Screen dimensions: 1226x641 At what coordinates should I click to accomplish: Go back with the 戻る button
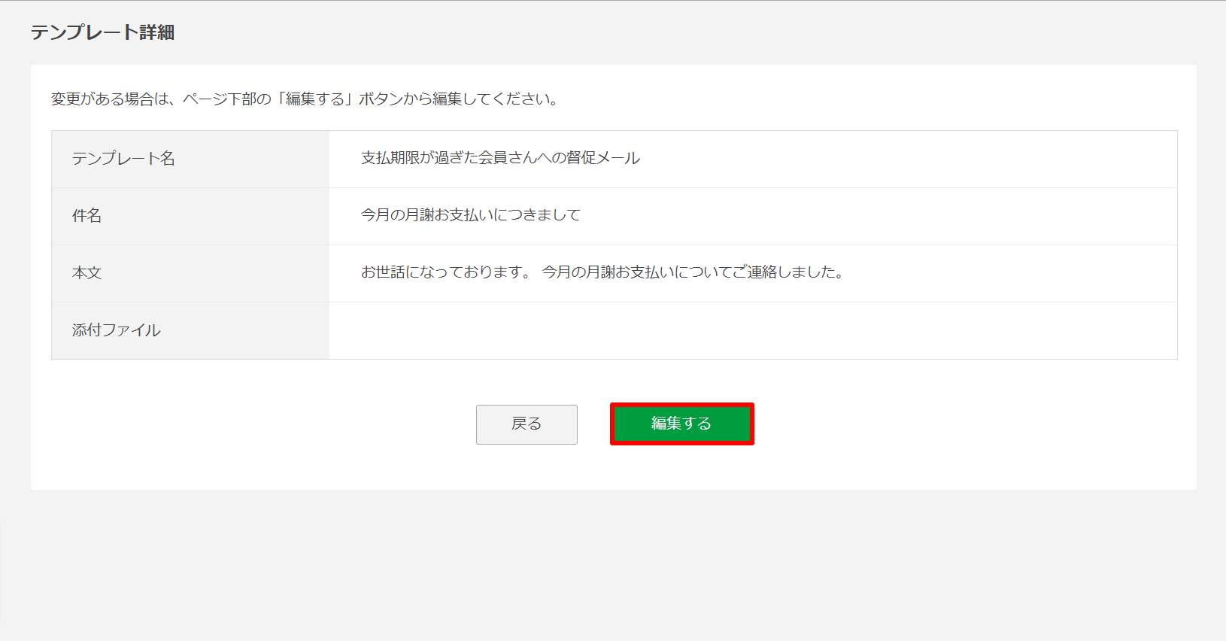click(527, 424)
